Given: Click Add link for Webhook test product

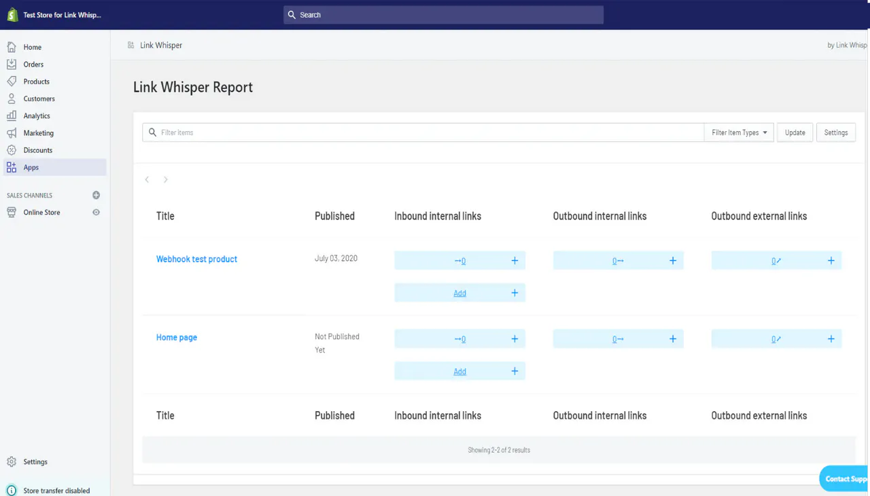Looking at the screenshot, I should tap(459, 293).
